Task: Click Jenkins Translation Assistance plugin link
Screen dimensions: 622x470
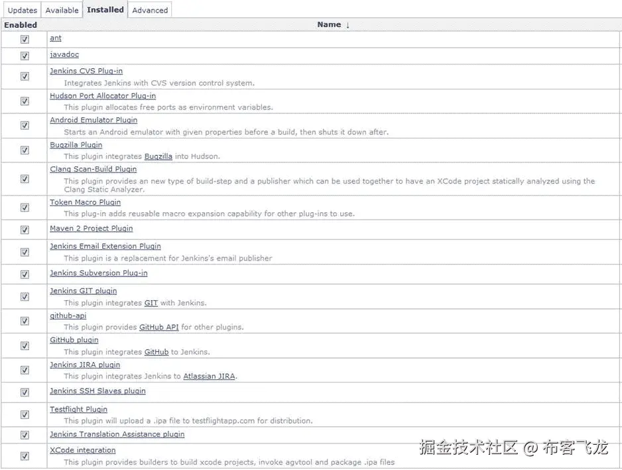Action: tap(117, 434)
